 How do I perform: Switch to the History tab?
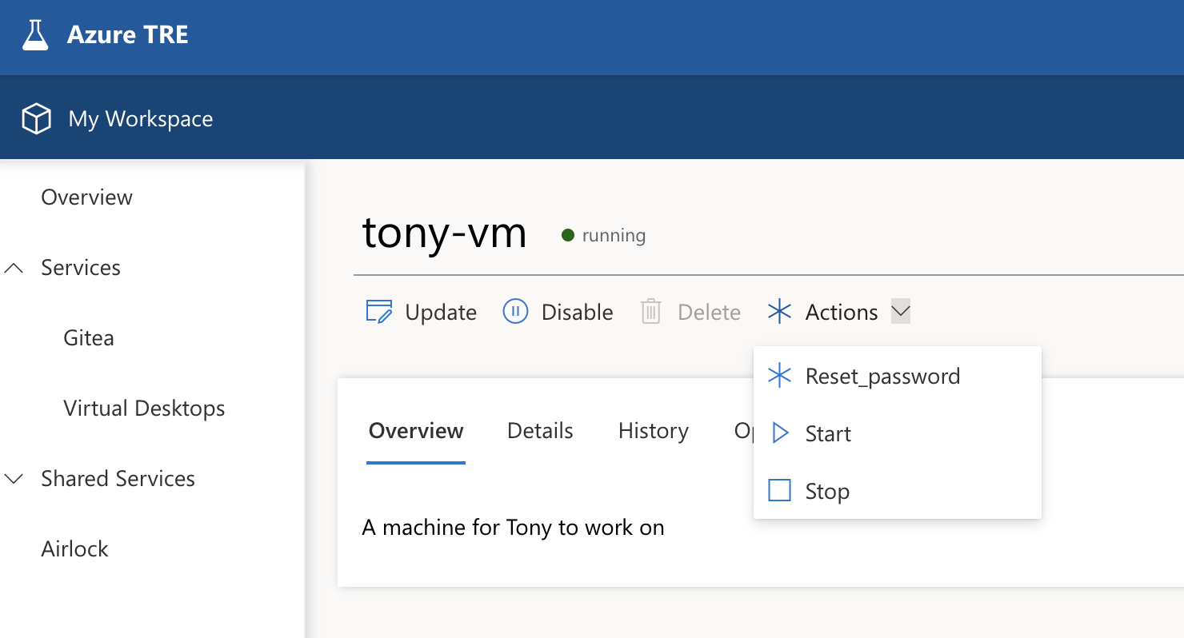[x=654, y=431]
